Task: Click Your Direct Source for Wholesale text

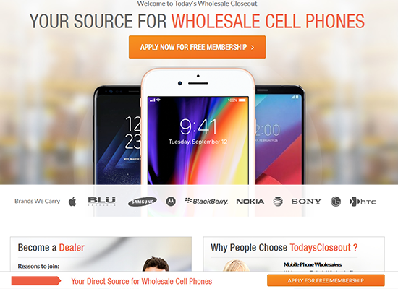Action: point(142,281)
